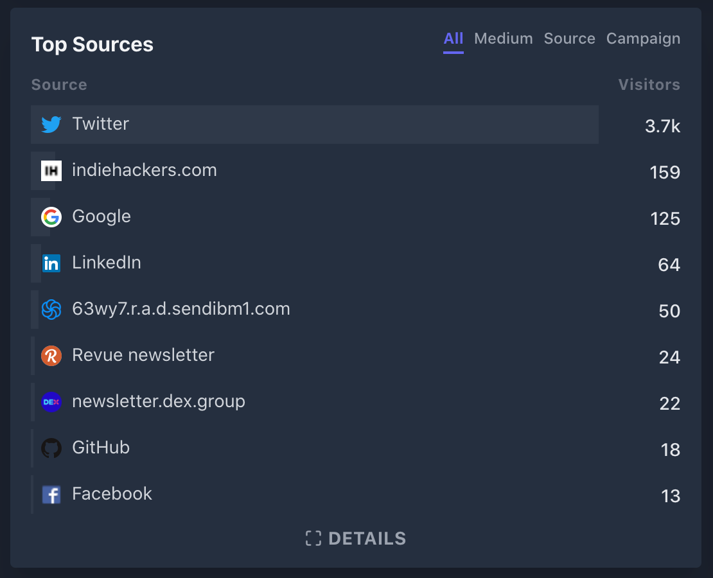Click the Google visitor count 125

pos(665,219)
